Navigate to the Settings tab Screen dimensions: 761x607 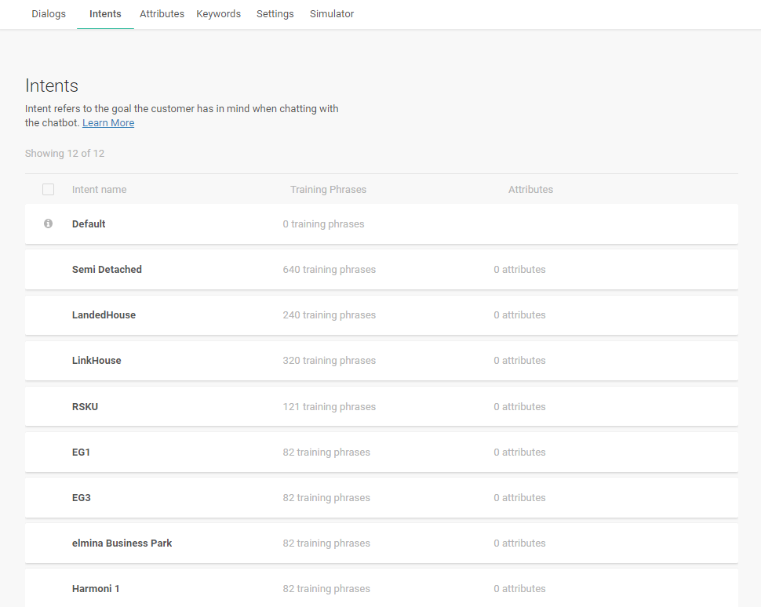tap(275, 14)
